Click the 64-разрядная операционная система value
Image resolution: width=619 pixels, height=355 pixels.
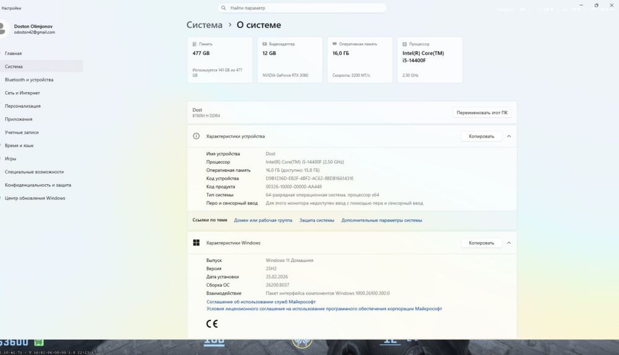(322, 195)
